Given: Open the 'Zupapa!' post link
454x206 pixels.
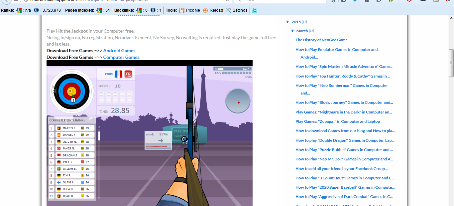Looking at the screenshot, I should pos(338,121).
